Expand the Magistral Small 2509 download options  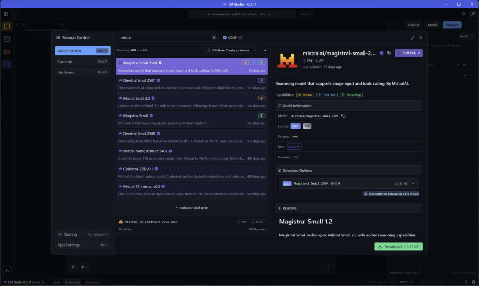pyautogui.click(x=413, y=184)
